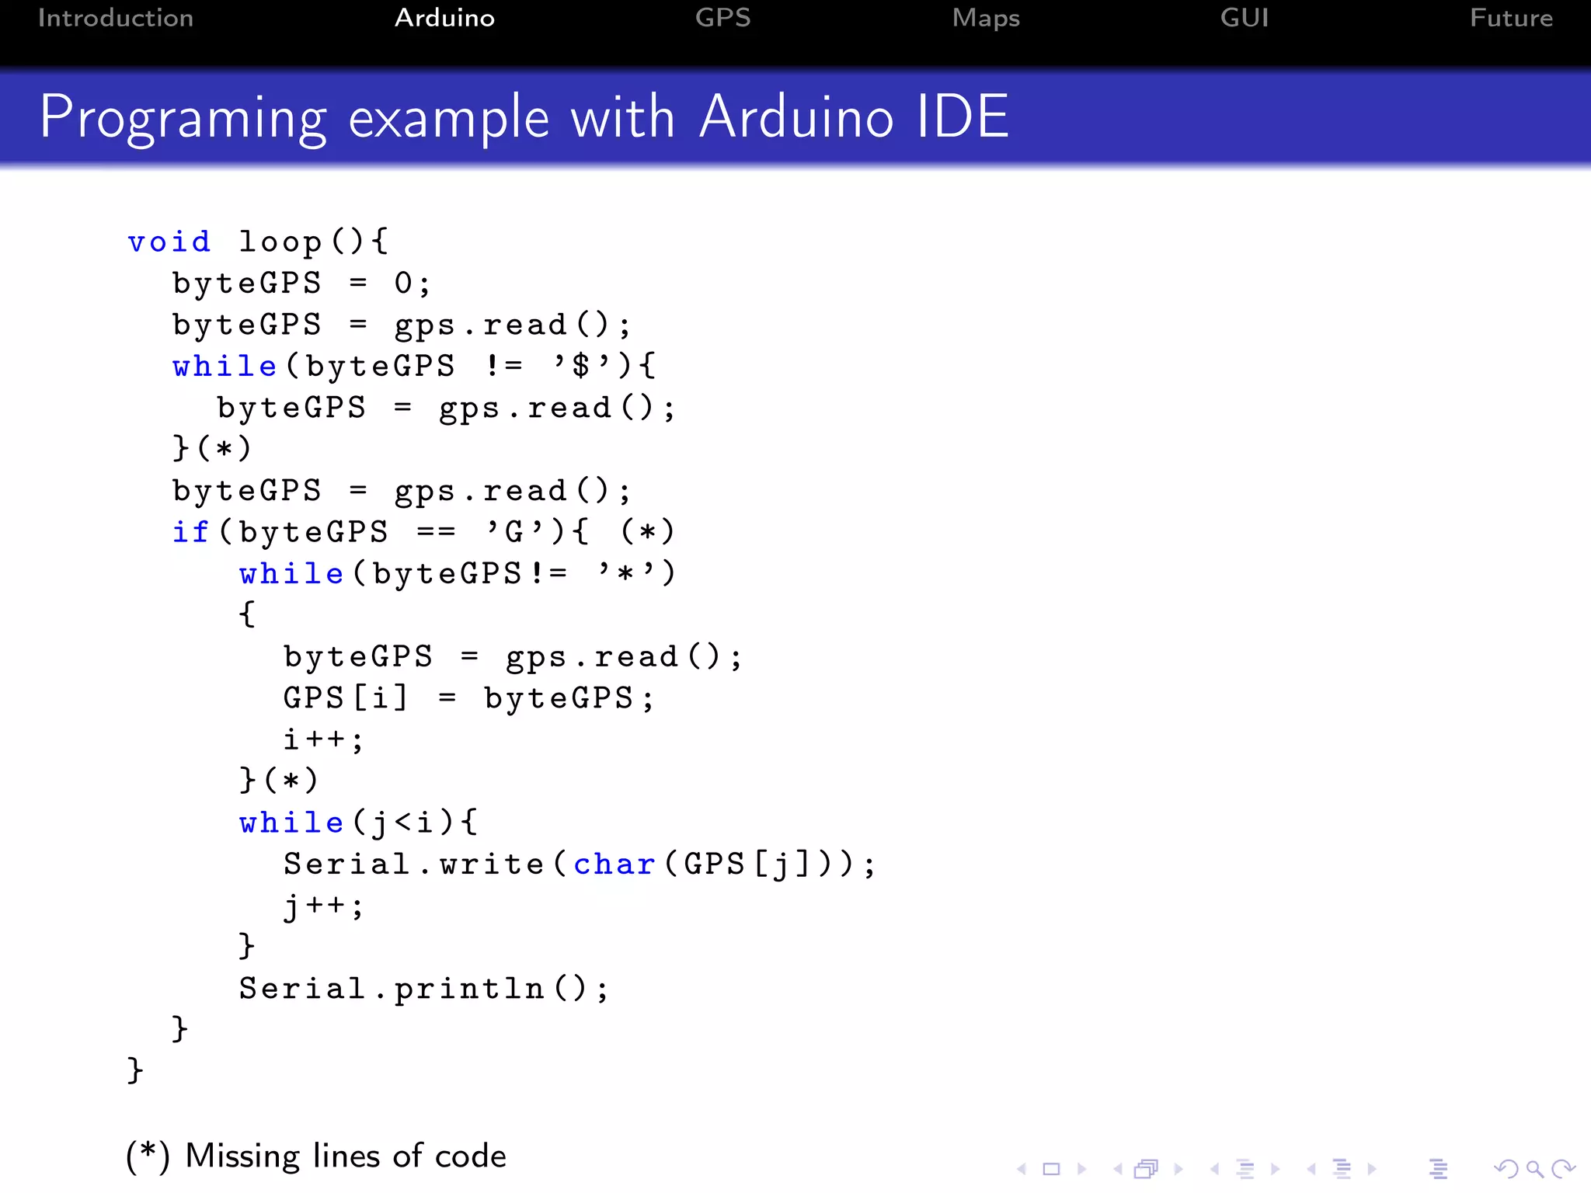Click the stacked frames icon
This screenshot has width=1591, height=1193.
tap(1147, 1169)
